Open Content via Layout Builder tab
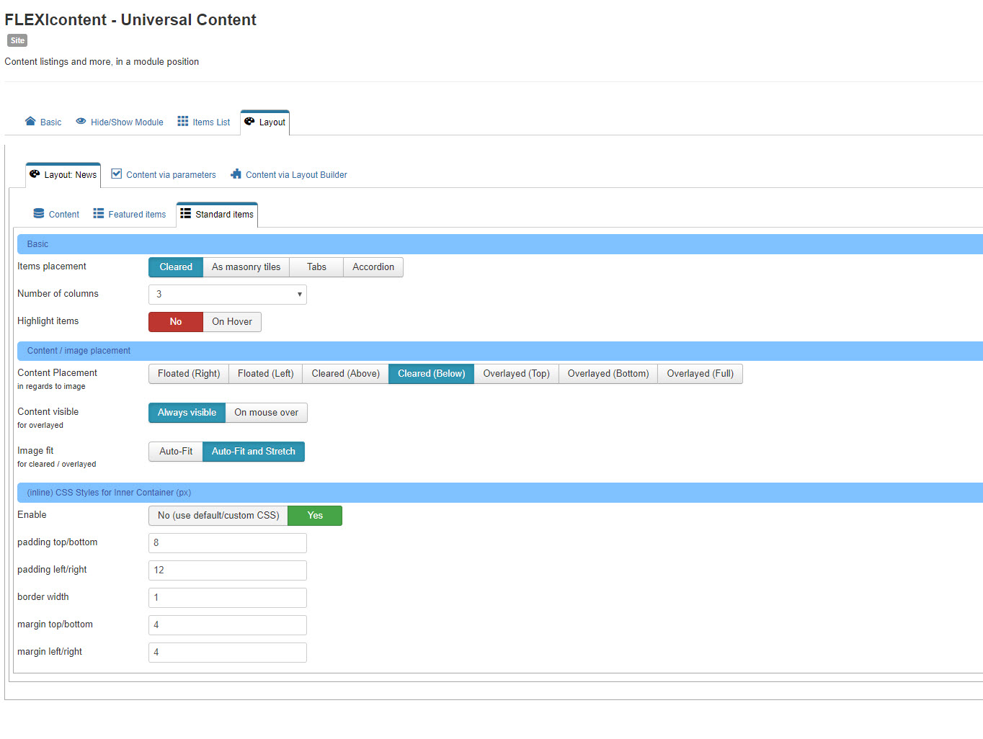 [289, 175]
